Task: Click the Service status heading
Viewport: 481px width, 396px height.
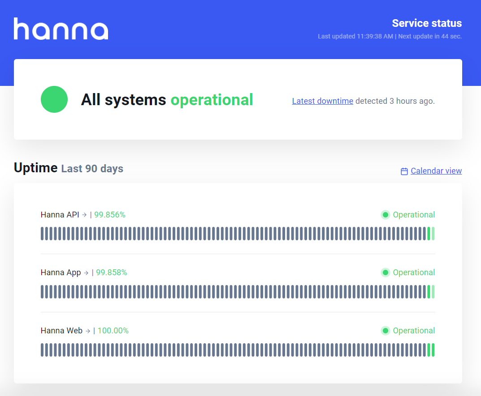Action: (x=427, y=23)
